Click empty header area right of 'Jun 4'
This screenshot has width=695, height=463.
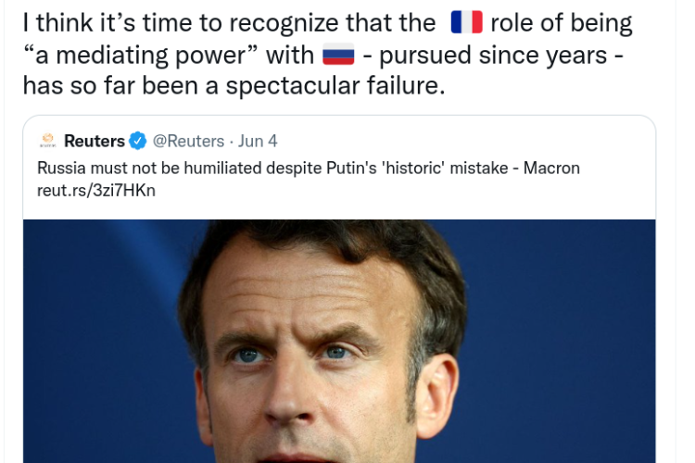(x=463, y=141)
